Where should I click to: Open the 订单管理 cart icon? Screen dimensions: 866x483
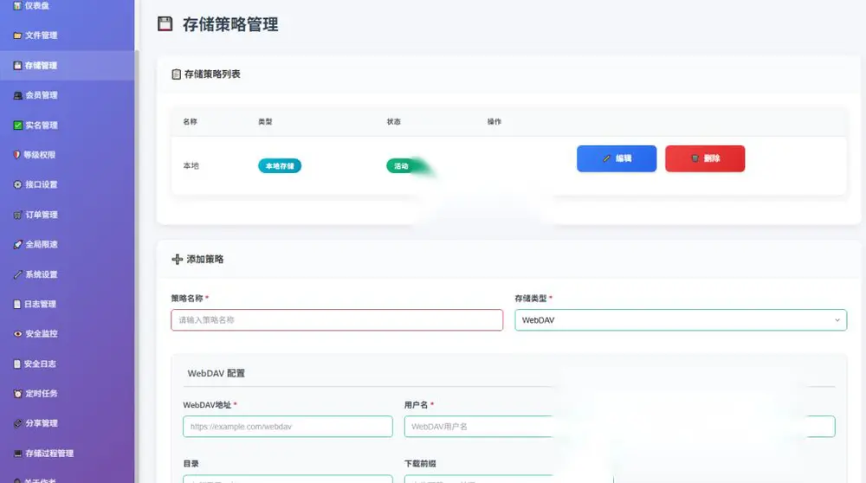(17, 215)
